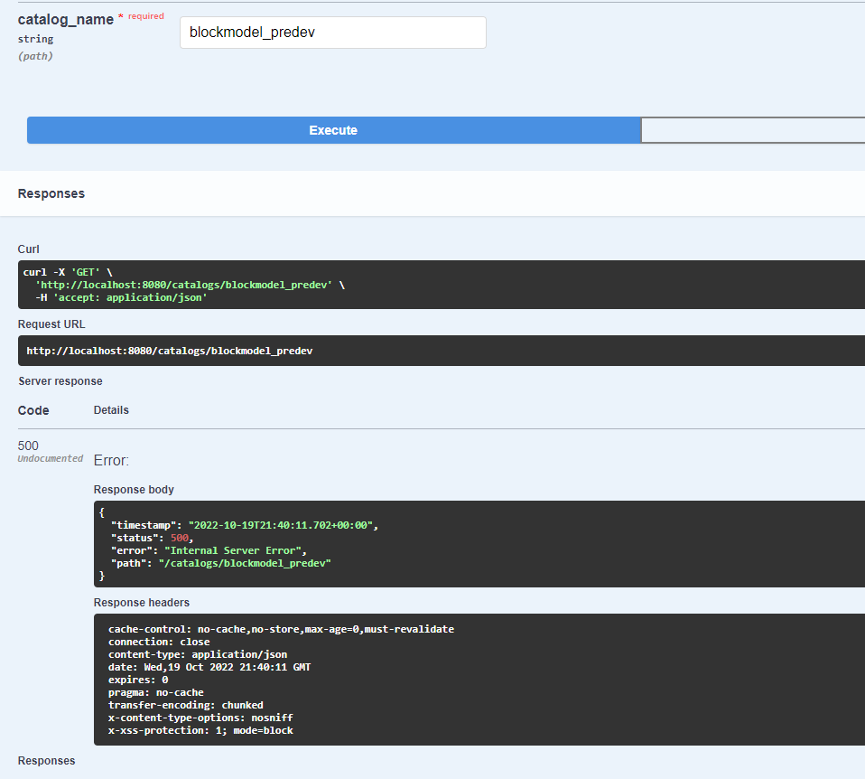The width and height of the screenshot is (865, 779).
Task: Click the content-type: application/json header
Action: pos(198,654)
